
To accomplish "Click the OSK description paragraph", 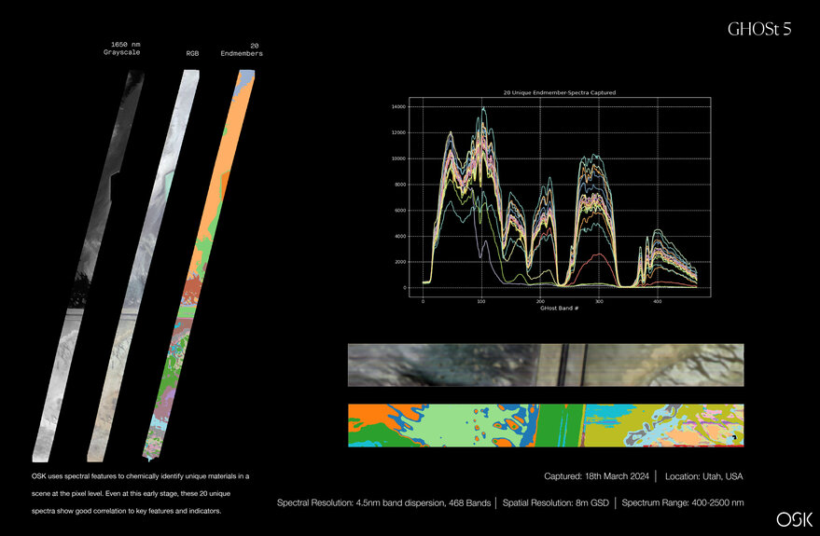I will pyautogui.click(x=140, y=494).
